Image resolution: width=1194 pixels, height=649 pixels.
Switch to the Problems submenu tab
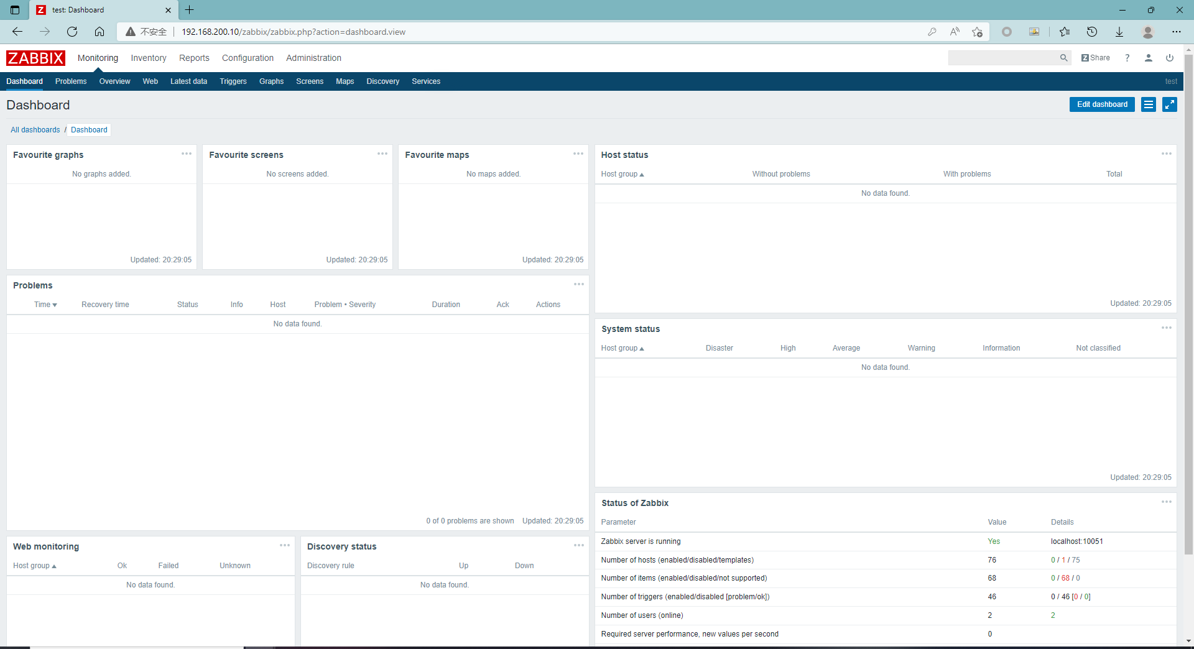71,81
